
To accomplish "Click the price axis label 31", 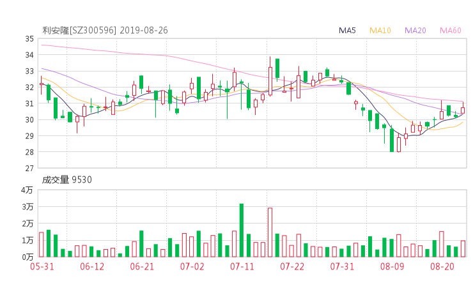I will [x=29, y=103].
